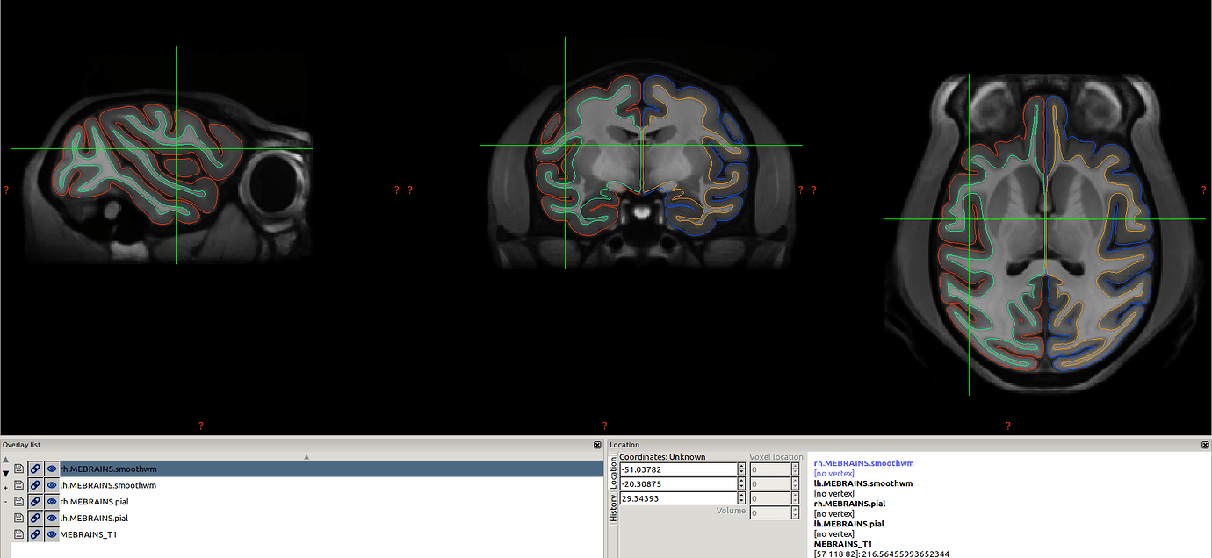The height and width of the screenshot is (558, 1212).
Task: Toggle visibility of rh.MEBRAINS.pial
Action: (52, 501)
